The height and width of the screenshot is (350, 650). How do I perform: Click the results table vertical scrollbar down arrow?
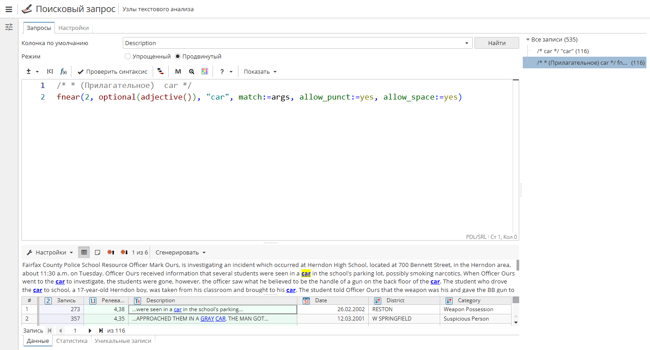point(516,322)
